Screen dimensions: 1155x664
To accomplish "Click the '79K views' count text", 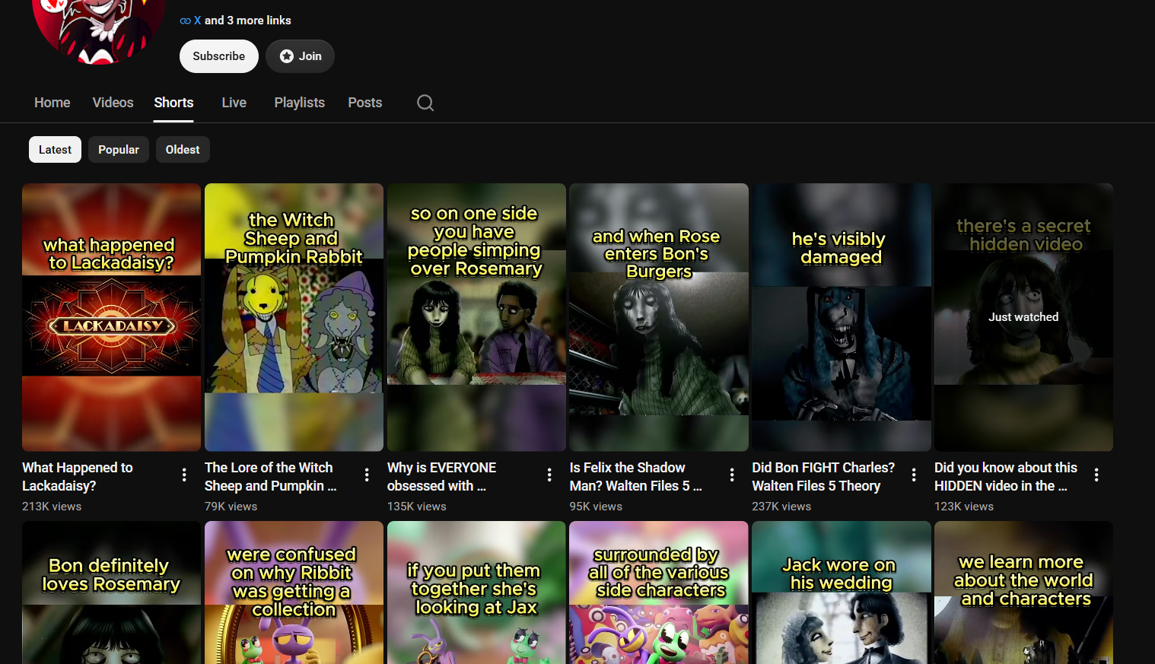I will (231, 507).
